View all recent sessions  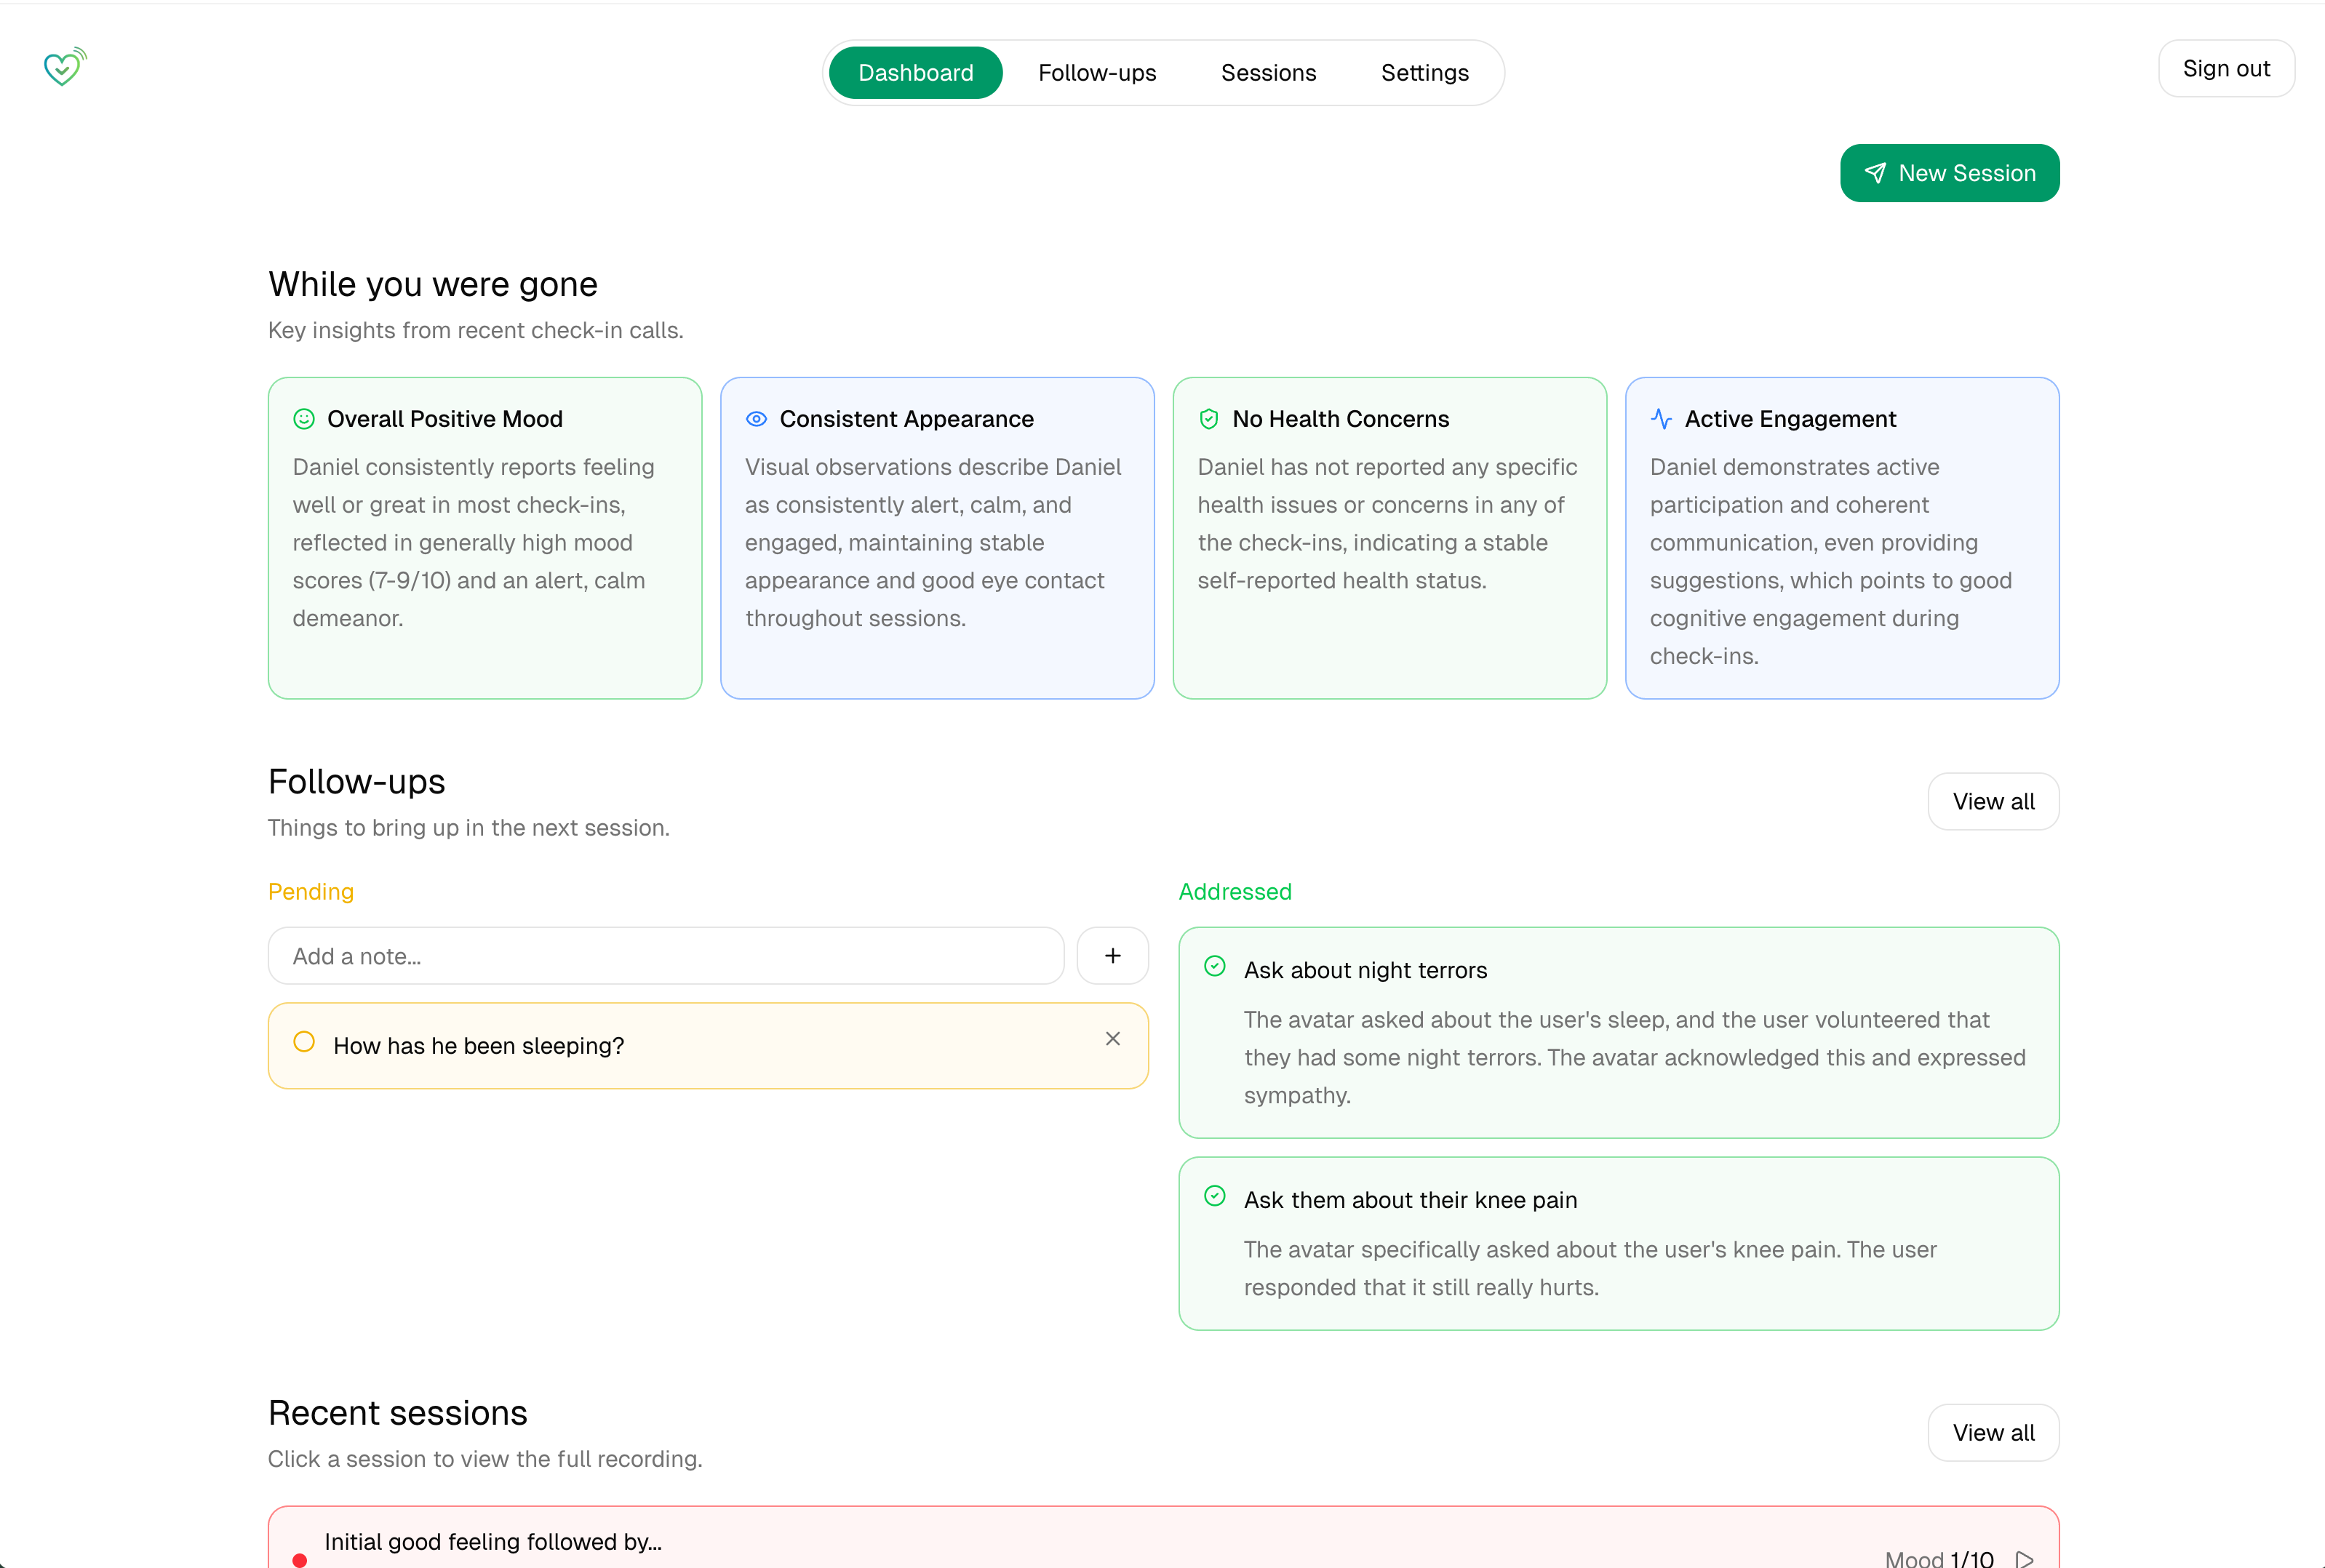[1992, 1433]
